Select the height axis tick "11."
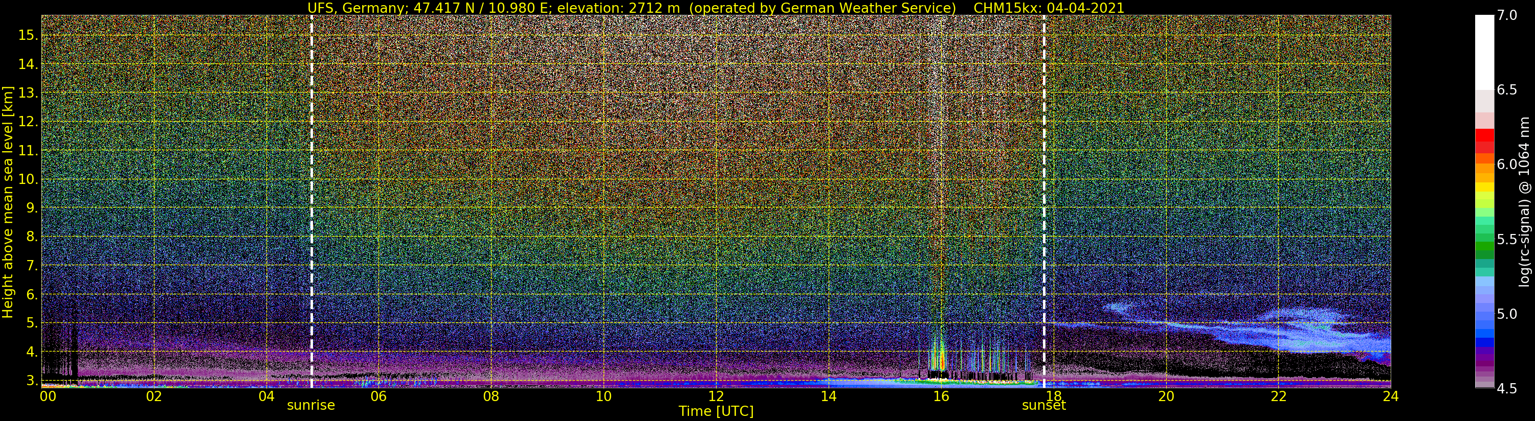Screen dimensions: 1535x421 [29, 151]
